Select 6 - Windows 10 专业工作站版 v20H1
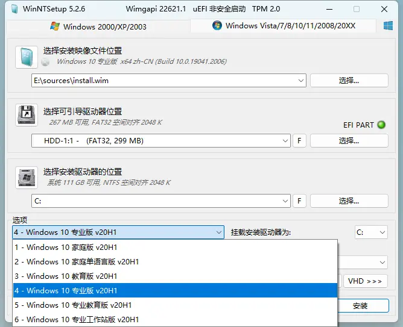Viewport: 403px width, 327px height. pyautogui.click(x=175, y=319)
